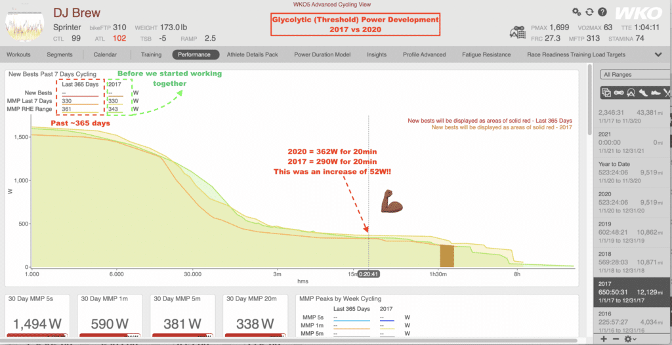Screen dimensions: 672x345
Task: Click the rowing oars filter icon
Action: 667,92
